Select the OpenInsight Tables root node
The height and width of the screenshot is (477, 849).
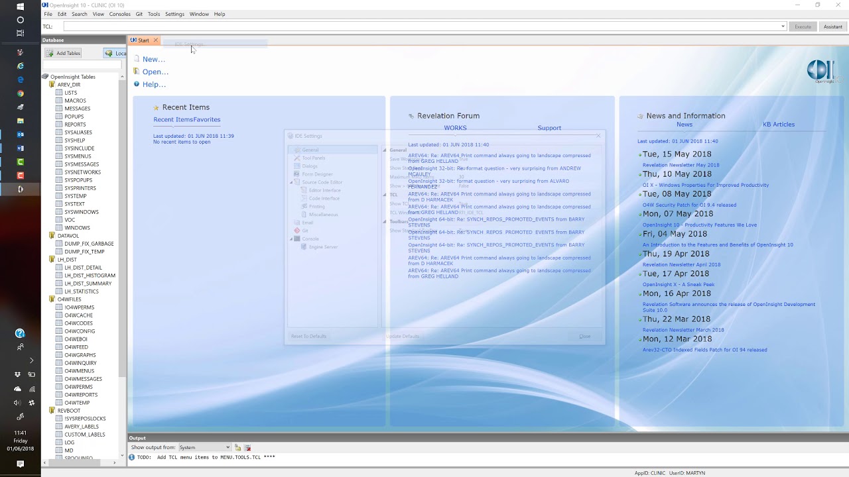pos(73,77)
